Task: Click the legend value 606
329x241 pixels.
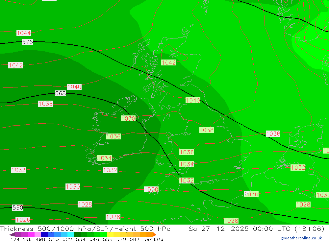Action: (x=159, y=239)
